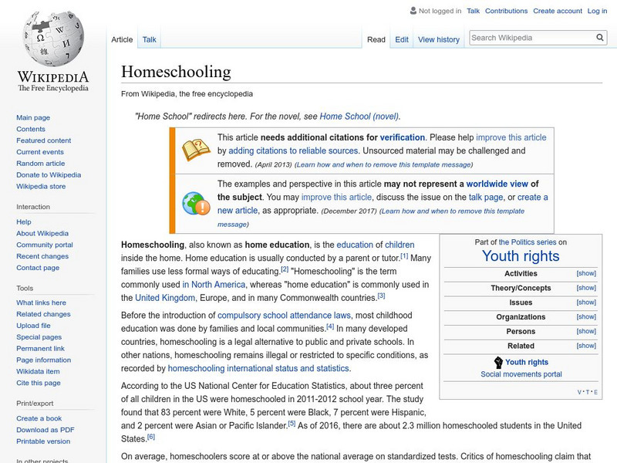The height and width of the screenshot is (463, 617).
Task: Click inside the Search Wikipedia field
Action: 531,37
